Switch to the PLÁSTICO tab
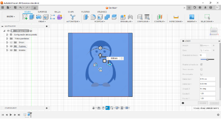221x120 pixels. point(86,12)
